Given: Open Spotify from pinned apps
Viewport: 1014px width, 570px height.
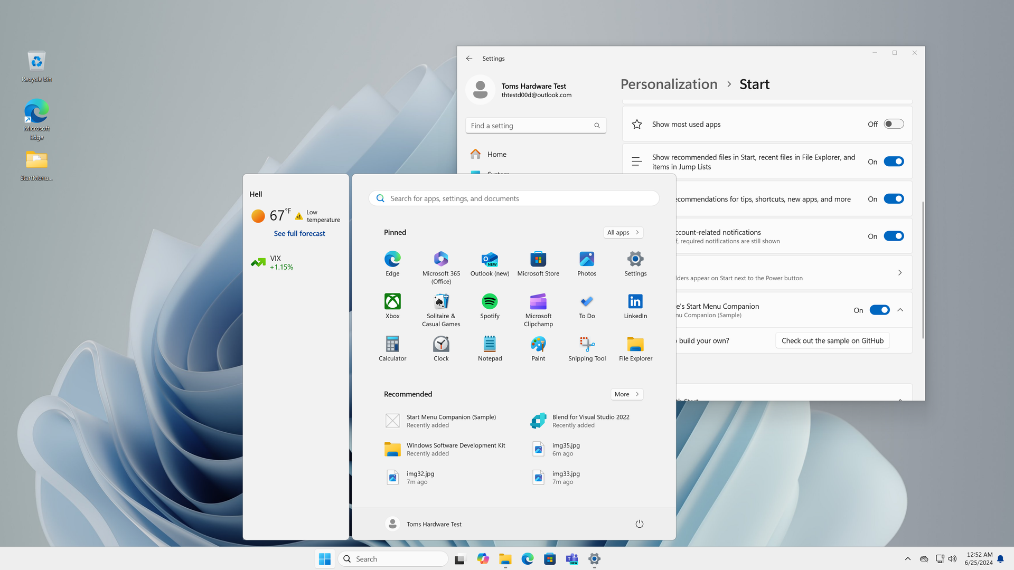Looking at the screenshot, I should pos(490,306).
